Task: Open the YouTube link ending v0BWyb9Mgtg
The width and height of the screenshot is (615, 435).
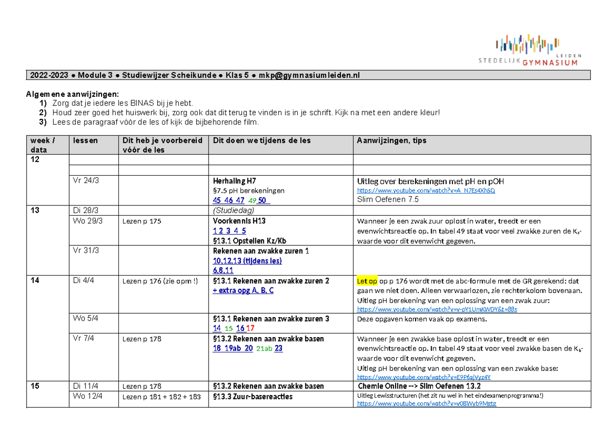Action: (426, 404)
